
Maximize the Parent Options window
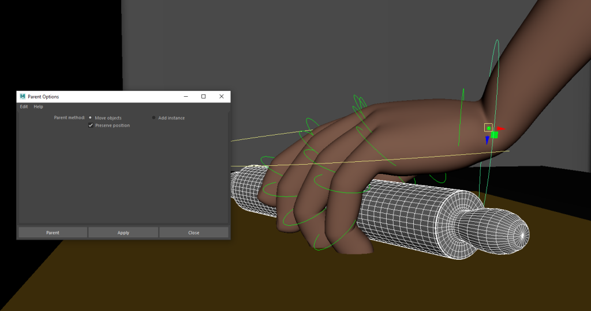(204, 97)
